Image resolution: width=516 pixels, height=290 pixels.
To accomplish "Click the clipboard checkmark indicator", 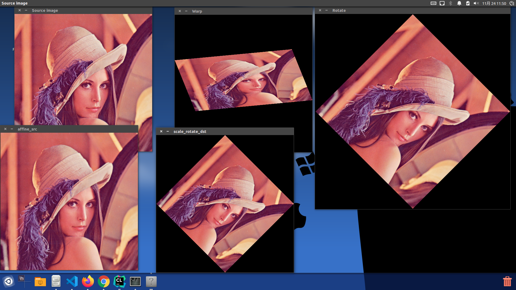I will tap(468, 3).
